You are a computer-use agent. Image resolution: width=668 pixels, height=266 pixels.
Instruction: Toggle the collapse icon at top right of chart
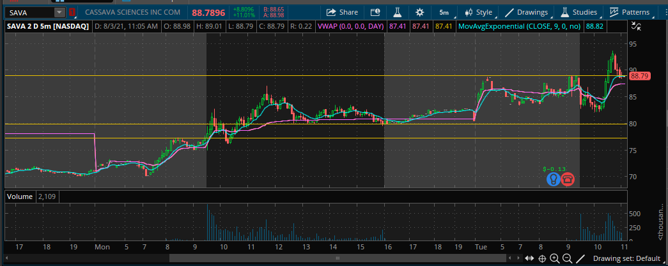637,26
